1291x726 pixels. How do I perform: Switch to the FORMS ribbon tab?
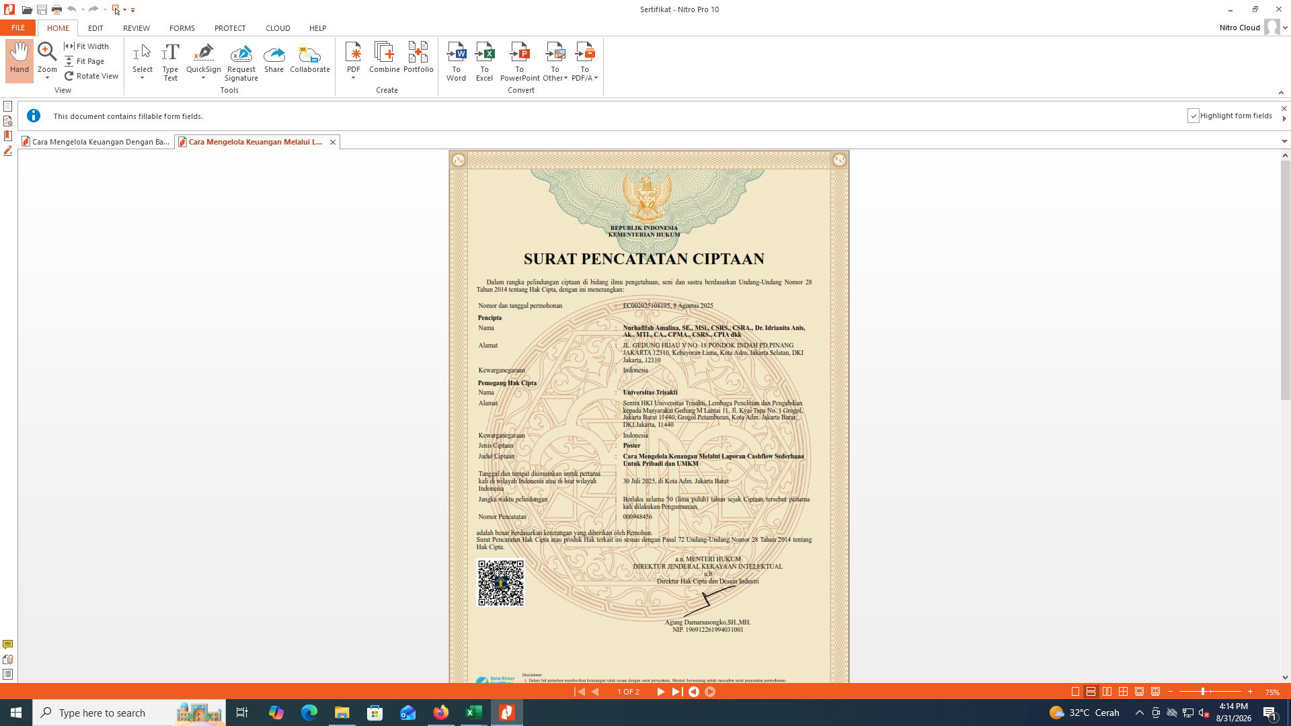(182, 28)
